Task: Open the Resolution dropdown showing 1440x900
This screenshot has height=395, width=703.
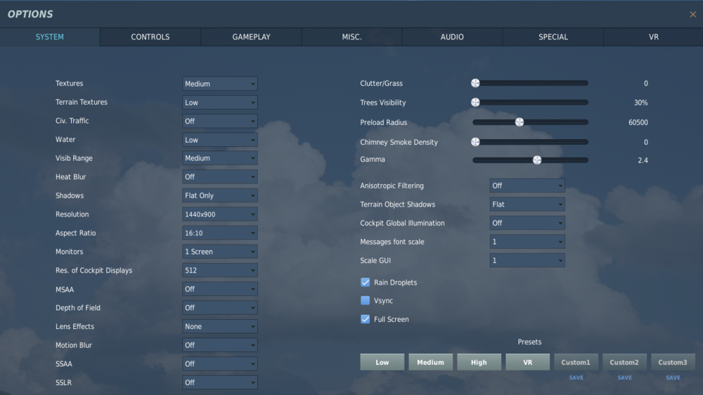Action: click(x=219, y=214)
